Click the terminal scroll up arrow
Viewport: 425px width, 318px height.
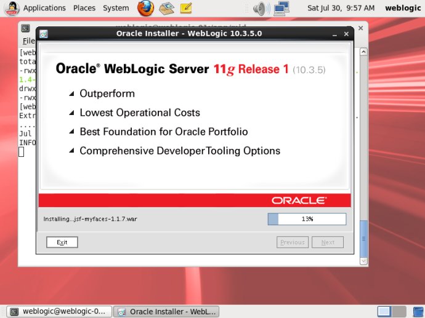click(363, 52)
